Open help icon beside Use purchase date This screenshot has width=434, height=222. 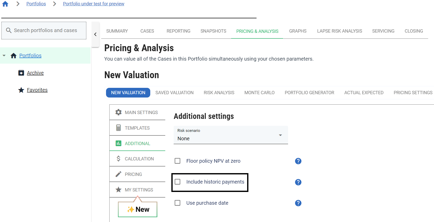click(298, 203)
